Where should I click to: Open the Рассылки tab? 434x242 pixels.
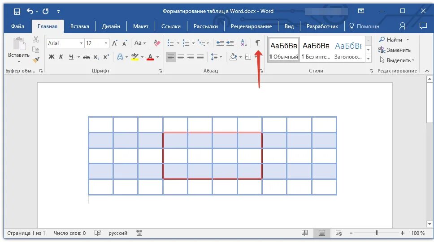[206, 26]
